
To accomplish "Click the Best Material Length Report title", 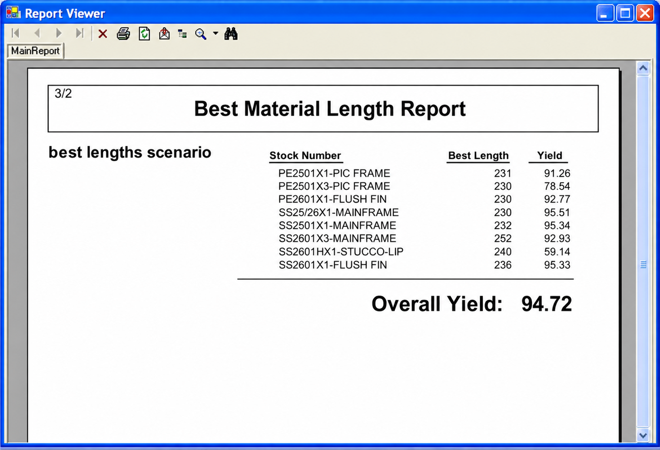I will tap(330, 109).
